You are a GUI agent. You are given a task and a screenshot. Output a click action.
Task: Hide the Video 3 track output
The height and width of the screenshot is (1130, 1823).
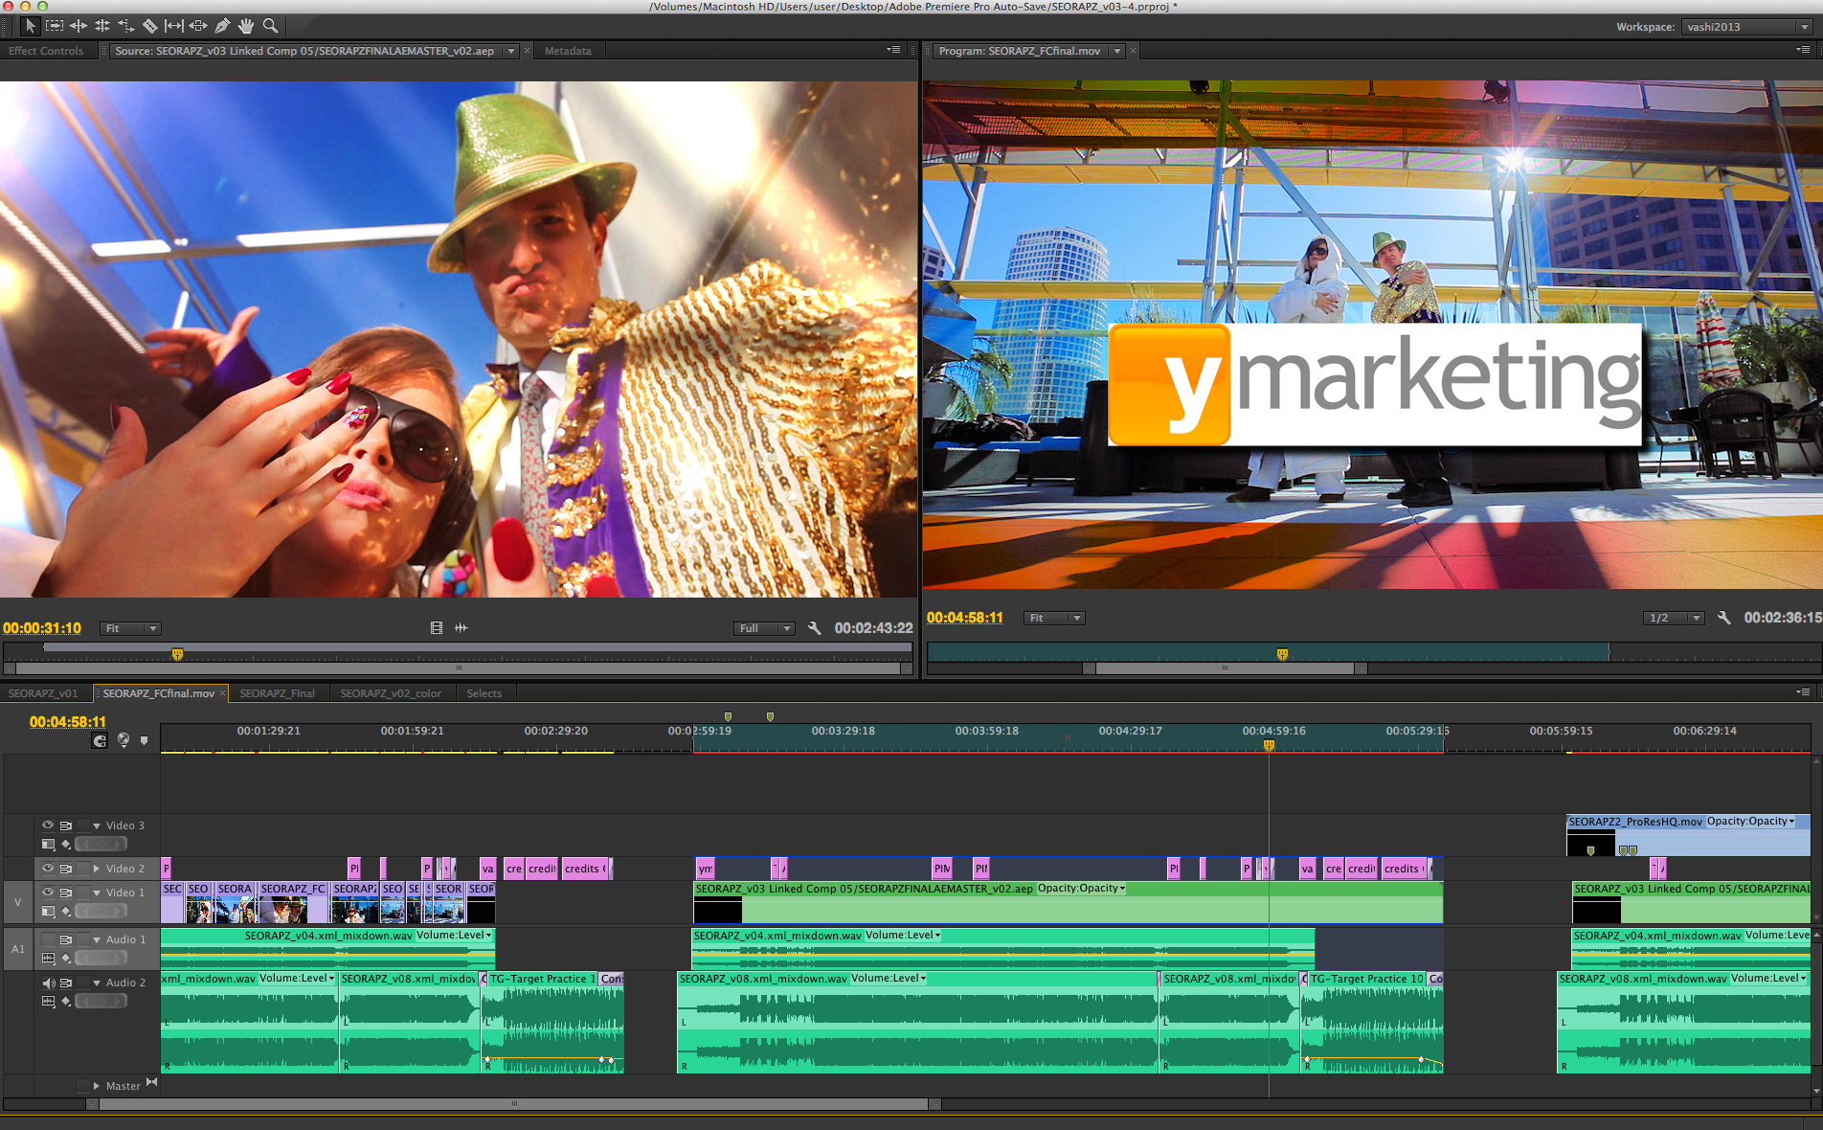click(48, 825)
